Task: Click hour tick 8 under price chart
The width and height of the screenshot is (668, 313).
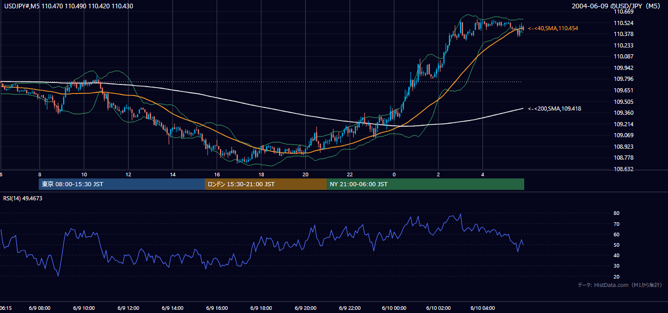Action: click(39, 174)
